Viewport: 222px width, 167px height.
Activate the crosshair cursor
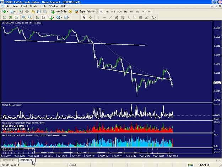tap(91, 17)
